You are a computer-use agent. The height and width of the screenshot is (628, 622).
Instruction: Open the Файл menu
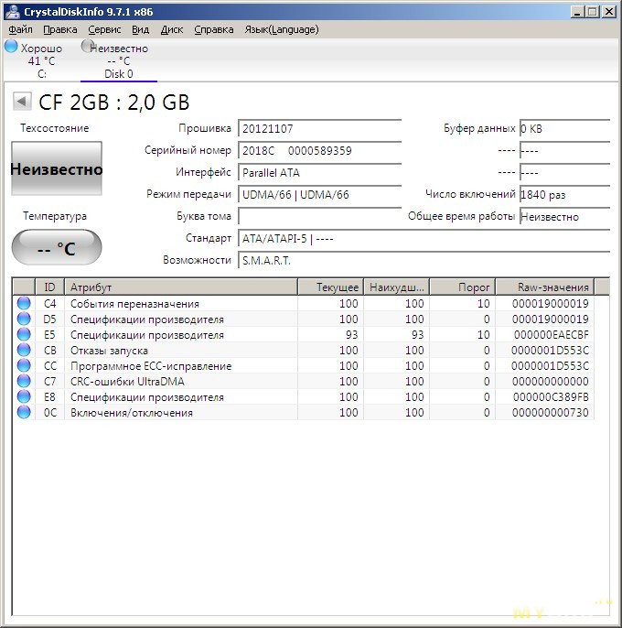click(x=20, y=29)
